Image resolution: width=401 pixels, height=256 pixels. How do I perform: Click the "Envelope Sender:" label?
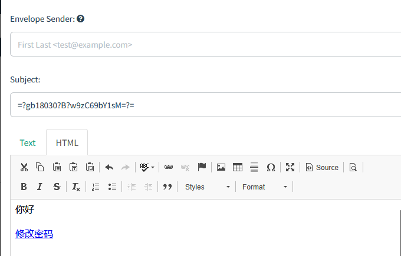(x=42, y=19)
